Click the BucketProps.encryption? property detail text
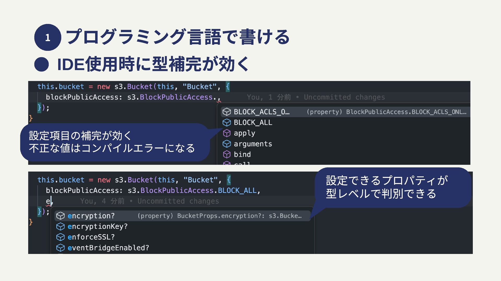The width and height of the screenshot is (501, 281). [x=219, y=216]
